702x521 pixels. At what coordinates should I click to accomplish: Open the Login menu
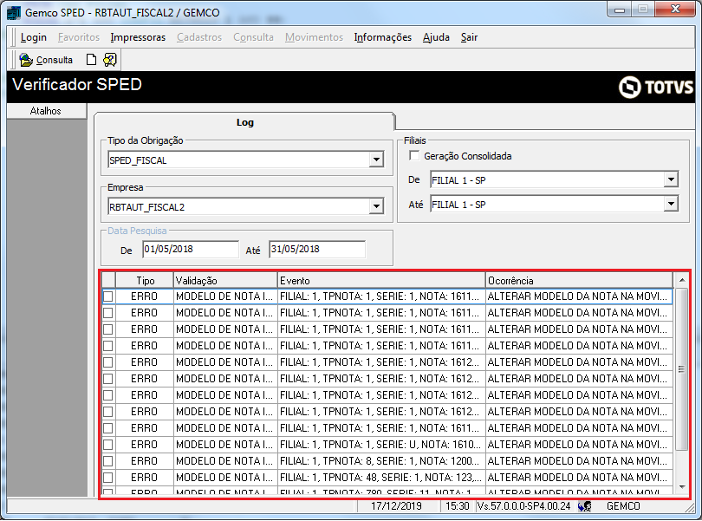[34, 37]
